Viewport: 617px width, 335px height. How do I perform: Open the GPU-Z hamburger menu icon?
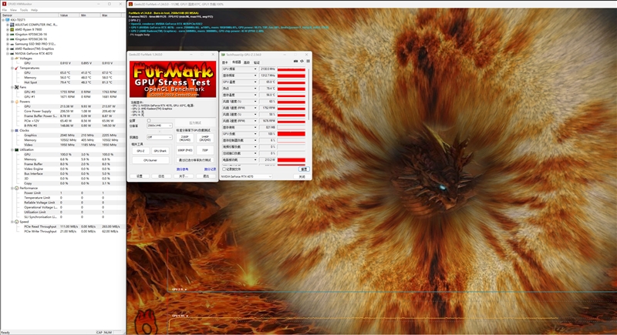[x=308, y=62]
